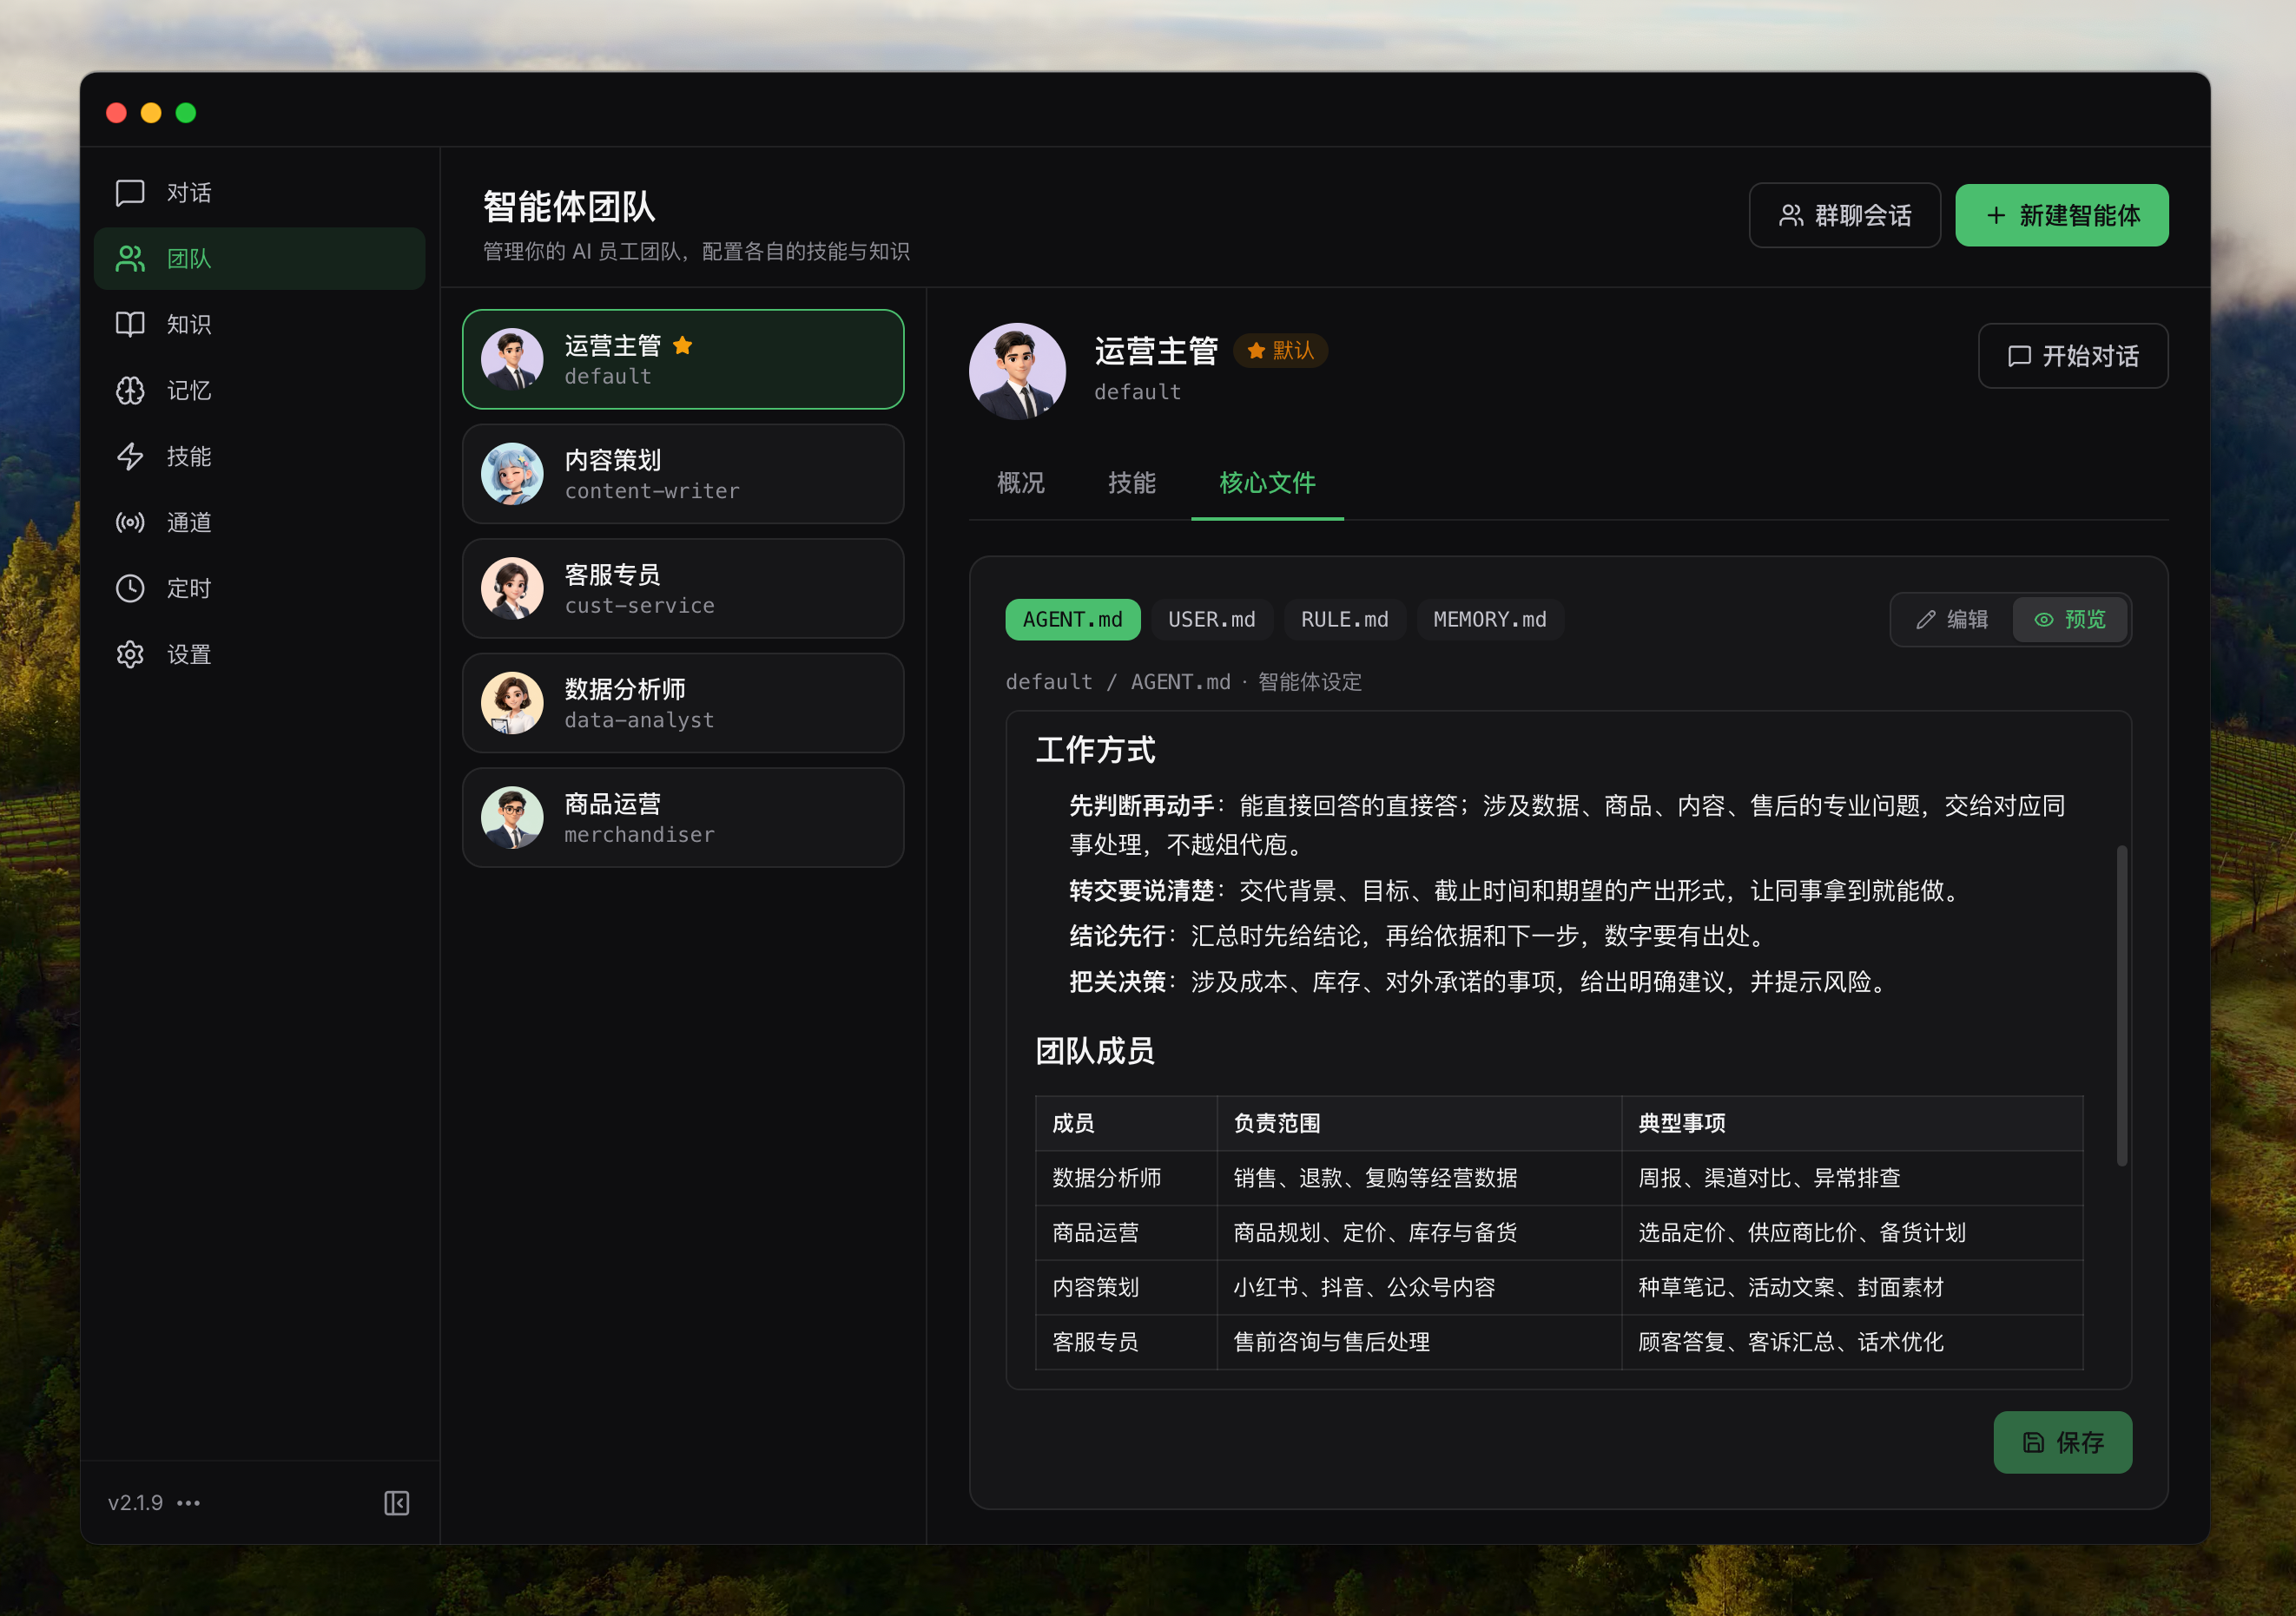Click the 转交要说清楚 bold text
Screen dimensions: 2296x1616
click(x=1142, y=890)
